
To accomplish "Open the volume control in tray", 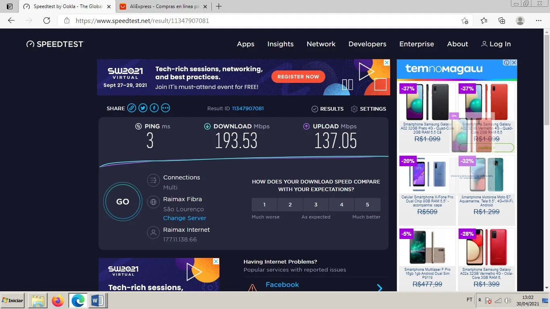I will click(x=508, y=301).
